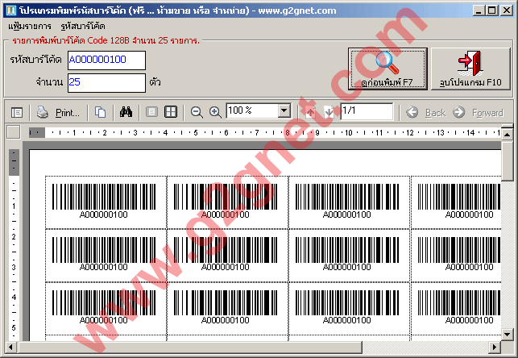Image resolution: width=518 pixels, height=358 pixels.
Task: Click the quantity field showing 25
Action: click(106, 82)
